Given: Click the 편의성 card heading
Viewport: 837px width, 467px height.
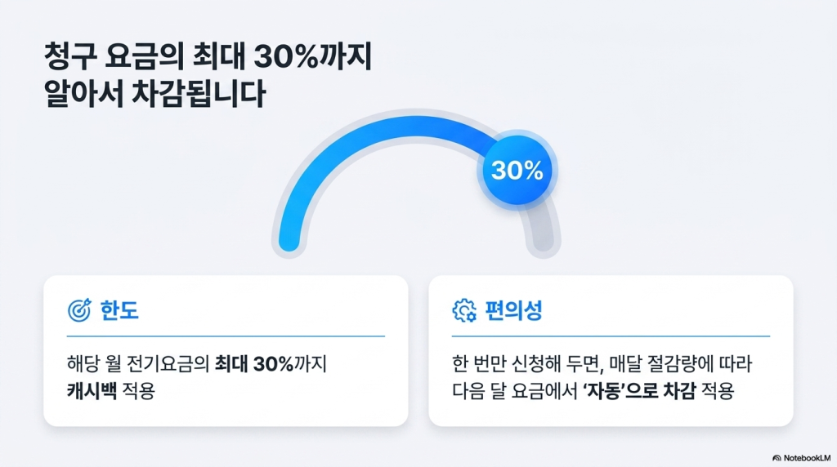Looking at the screenshot, I should 513,310.
